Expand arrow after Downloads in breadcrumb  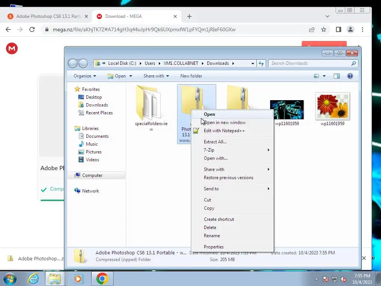coord(233,63)
